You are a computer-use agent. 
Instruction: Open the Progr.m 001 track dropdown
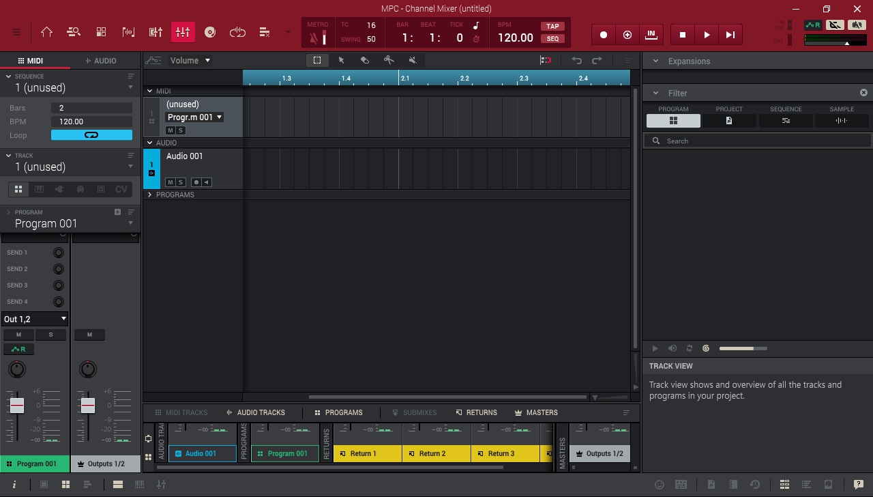coord(194,117)
